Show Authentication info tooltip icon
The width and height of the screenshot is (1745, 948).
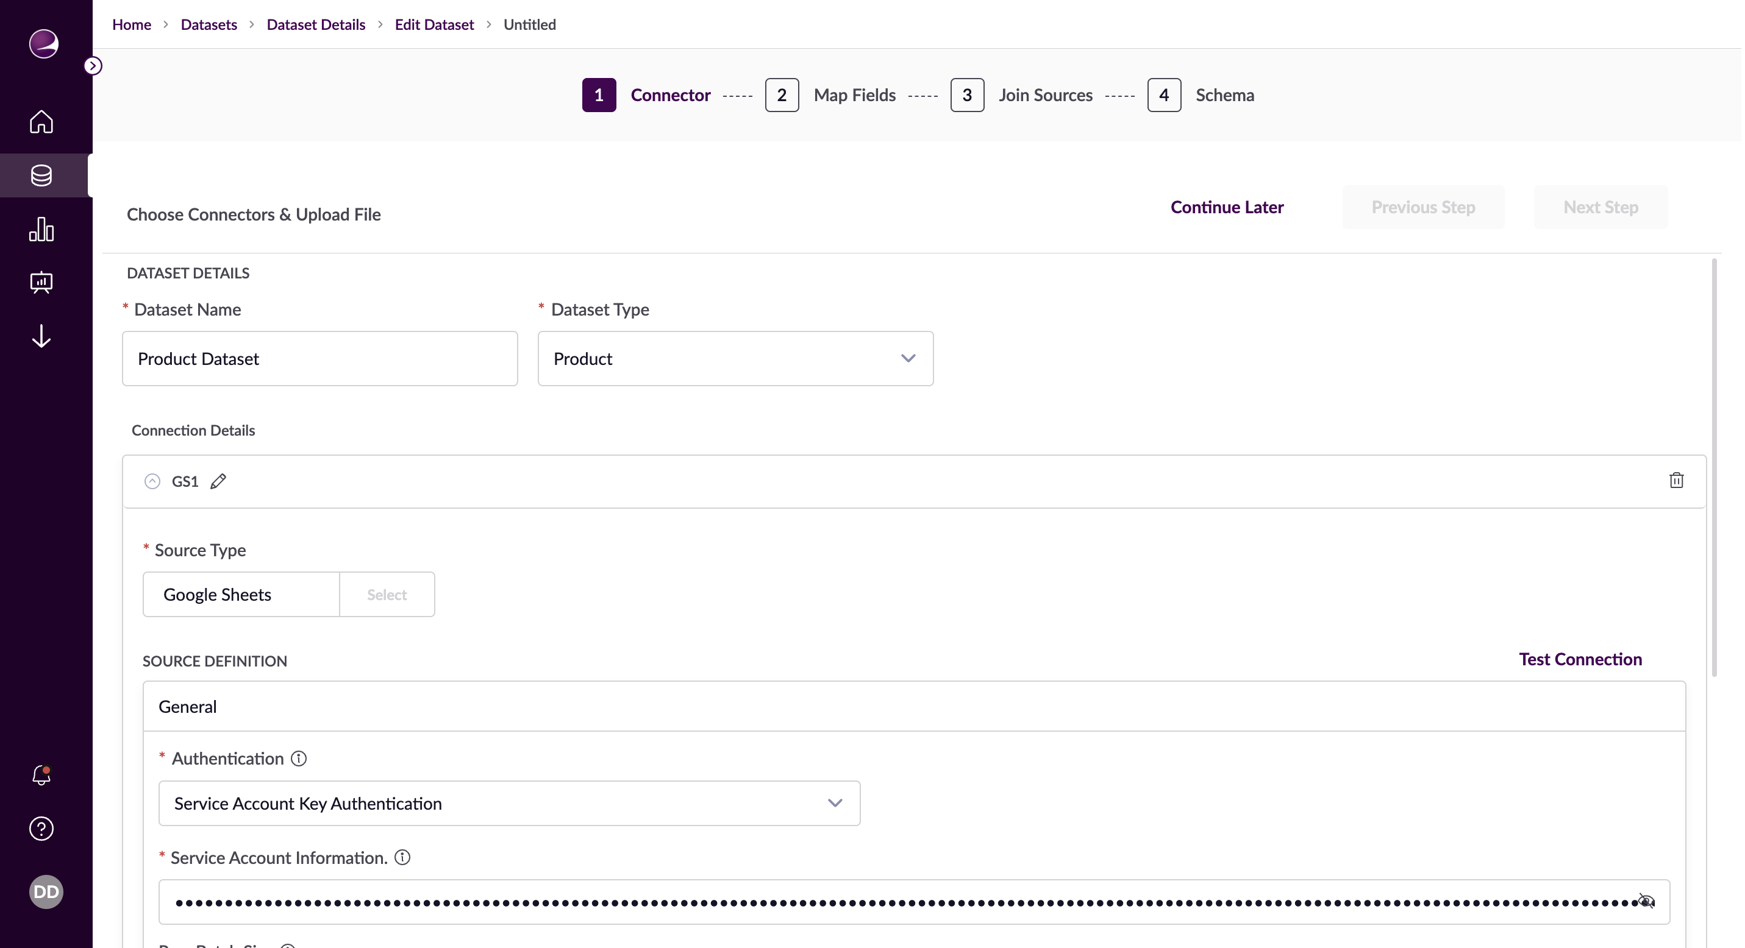(x=299, y=759)
